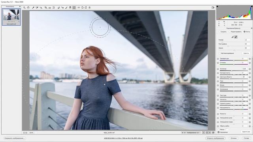
Task: Decrease Экспонир with its minus icon
Action: click(218, 69)
